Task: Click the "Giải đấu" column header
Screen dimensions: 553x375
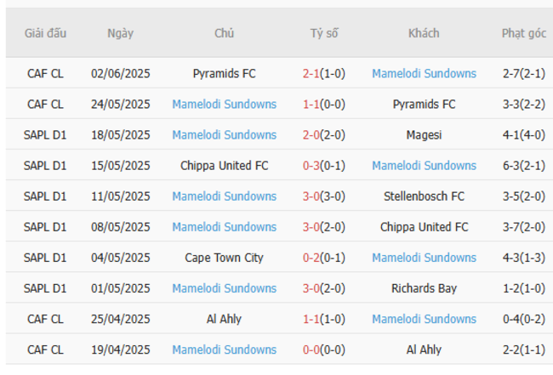Action: (x=45, y=33)
